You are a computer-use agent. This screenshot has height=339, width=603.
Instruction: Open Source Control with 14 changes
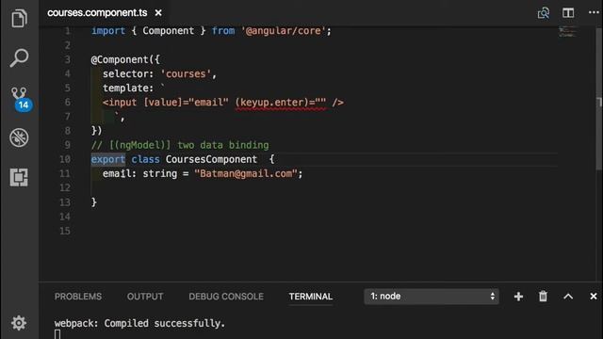pyautogui.click(x=20, y=98)
